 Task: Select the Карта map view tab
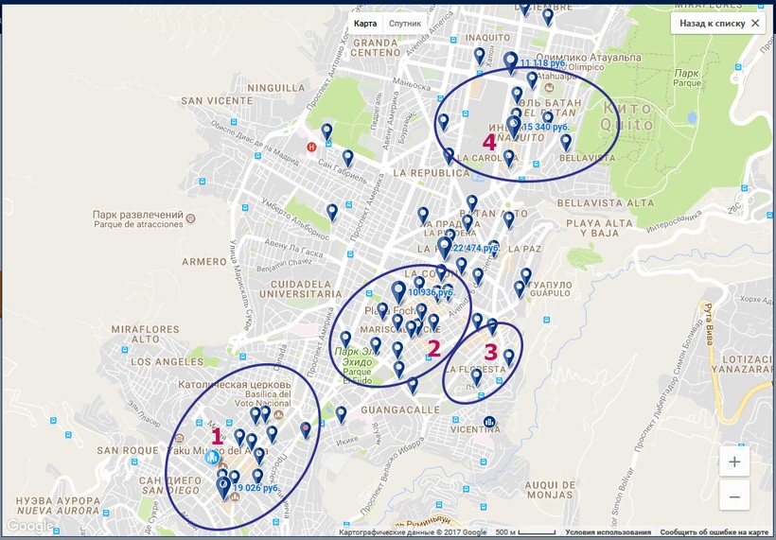365,24
